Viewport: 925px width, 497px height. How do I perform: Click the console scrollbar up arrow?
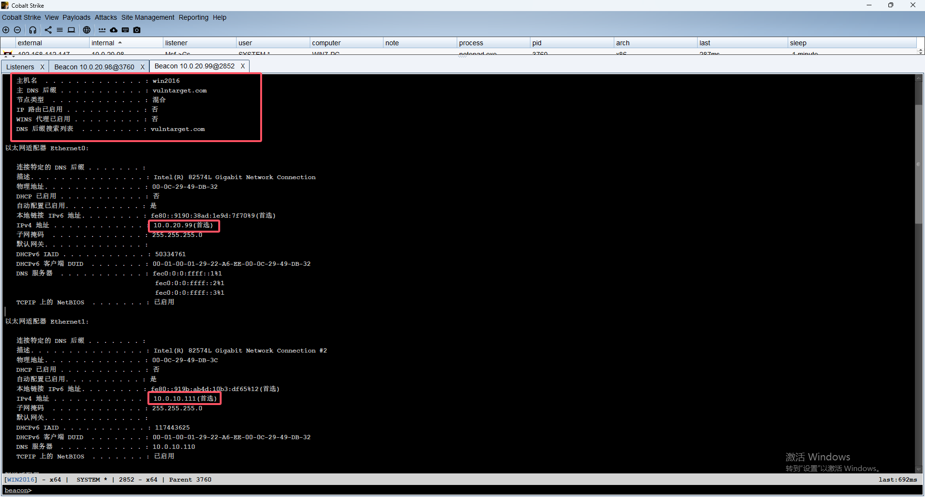[x=919, y=78]
